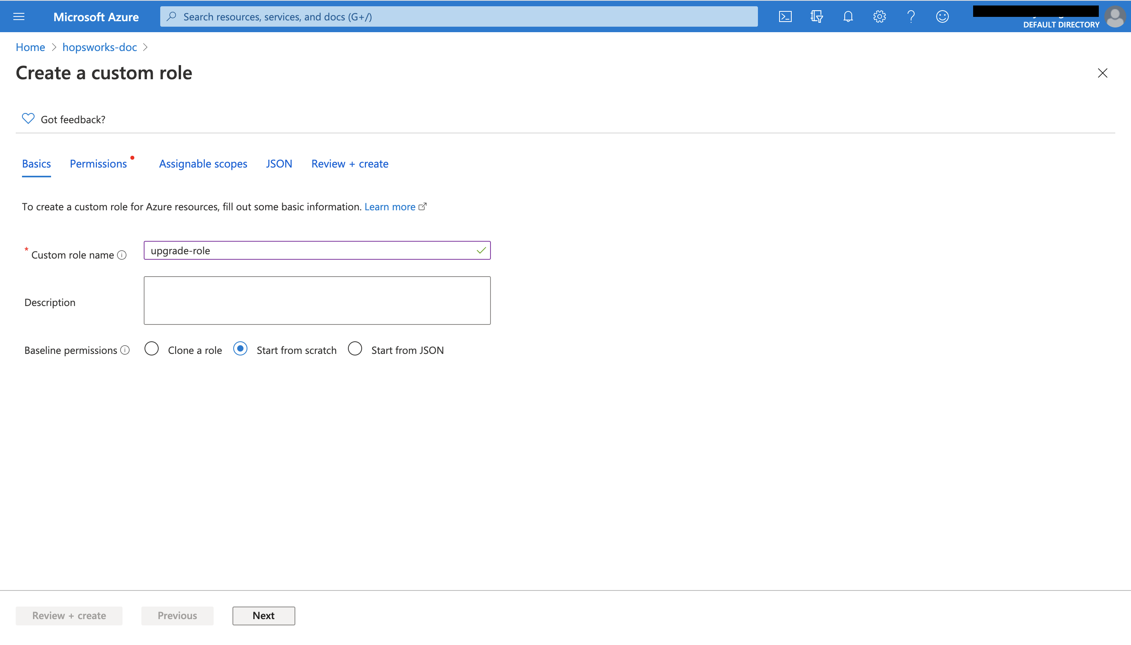Click the Portal menu hamburger icon

click(x=18, y=16)
